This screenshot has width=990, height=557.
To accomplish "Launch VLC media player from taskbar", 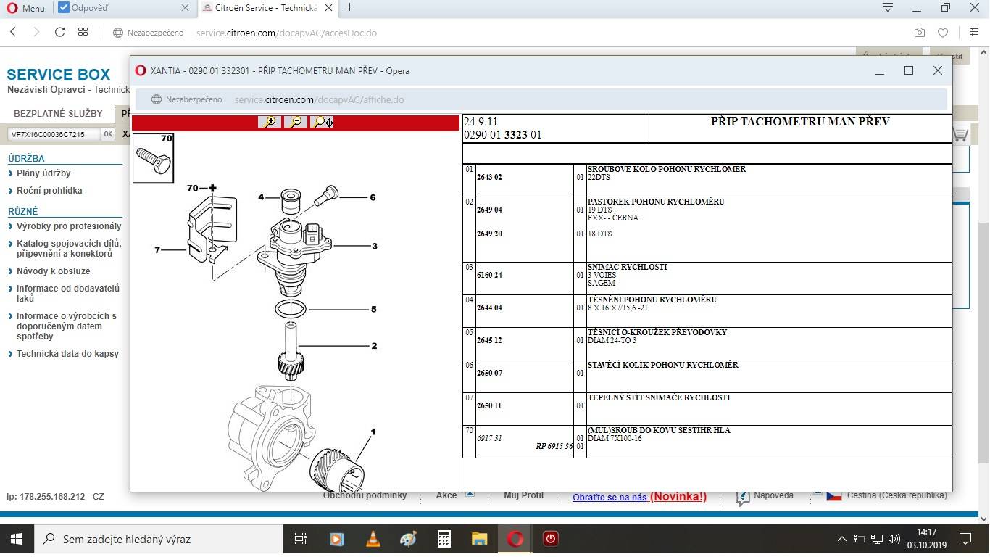I will 373,539.
